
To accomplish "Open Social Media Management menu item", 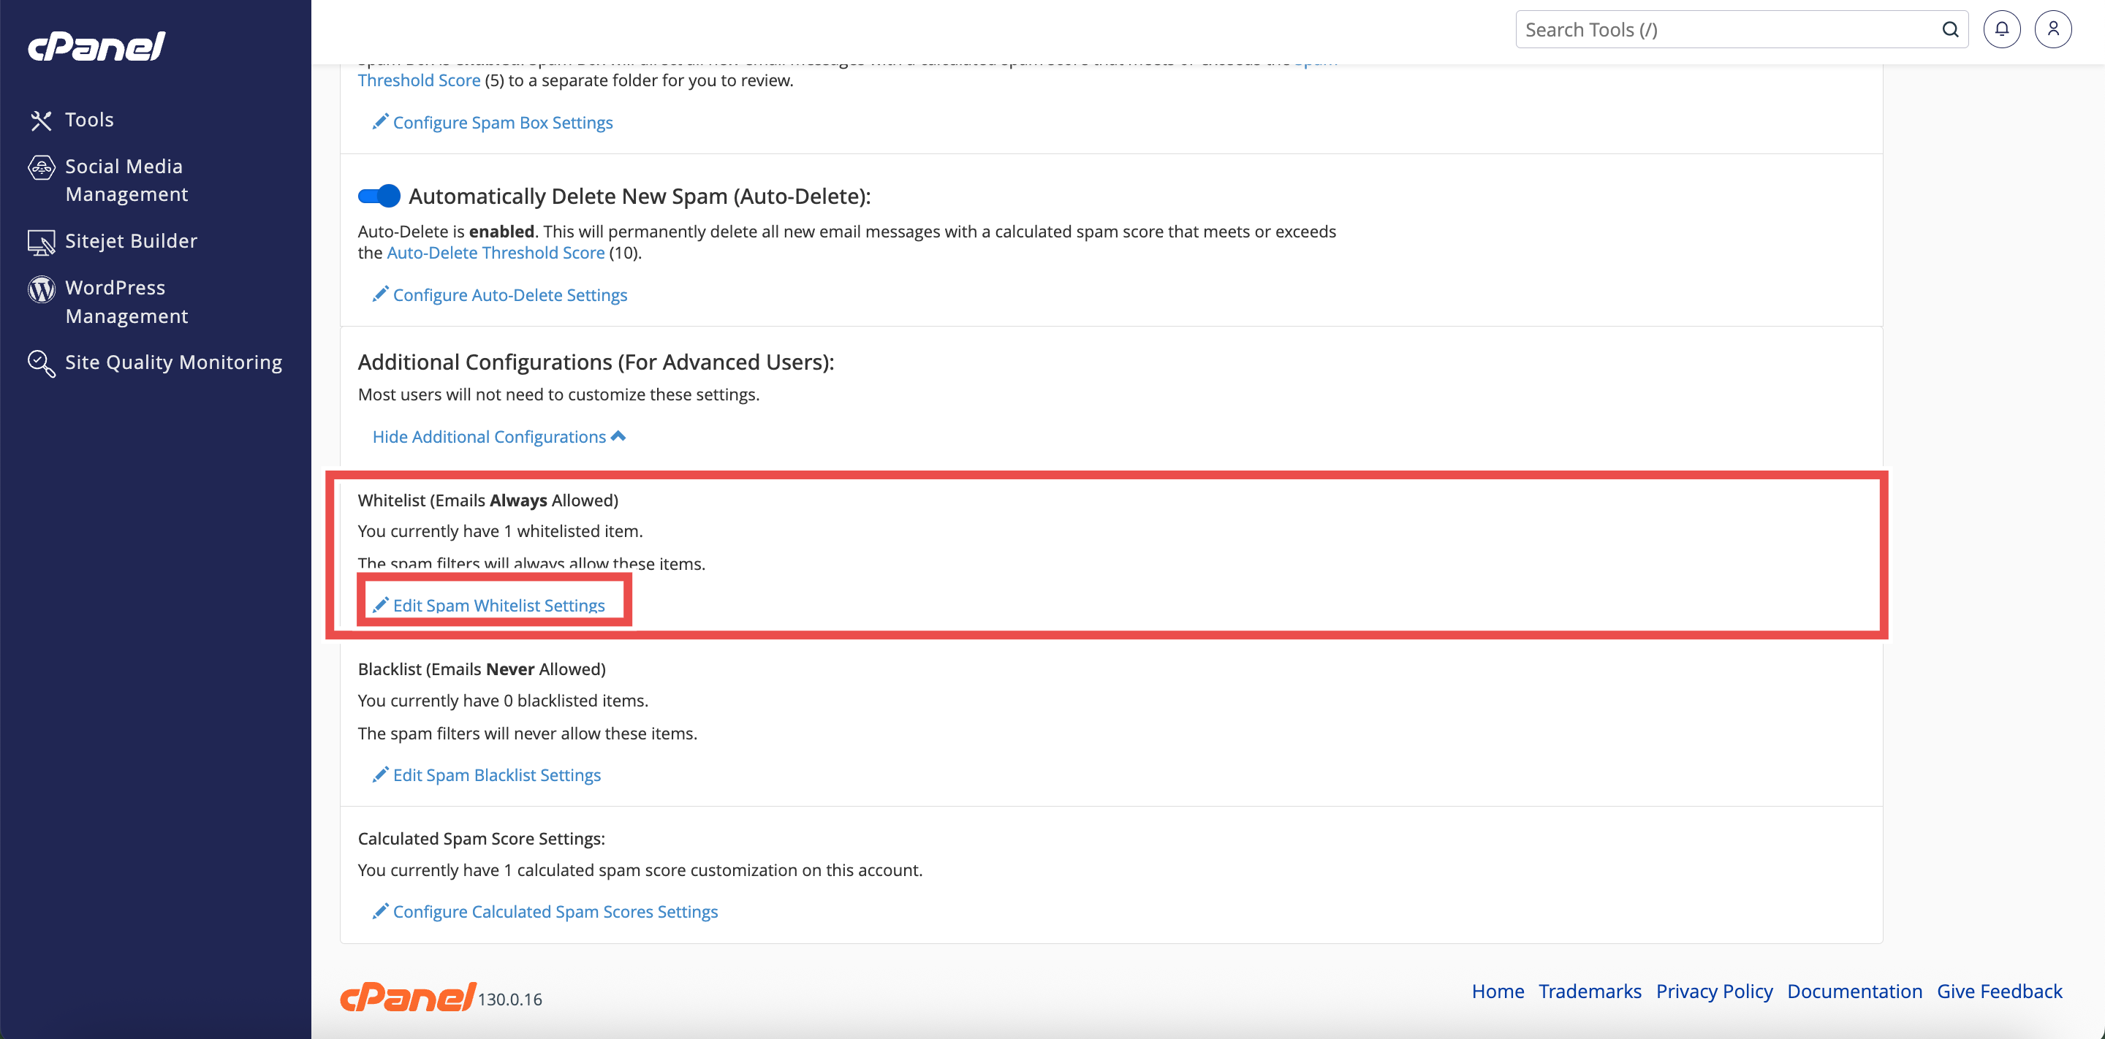I will 126,180.
